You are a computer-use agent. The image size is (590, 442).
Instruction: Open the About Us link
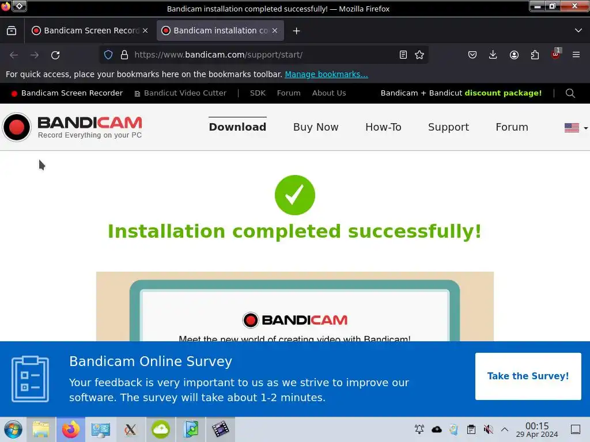point(329,93)
